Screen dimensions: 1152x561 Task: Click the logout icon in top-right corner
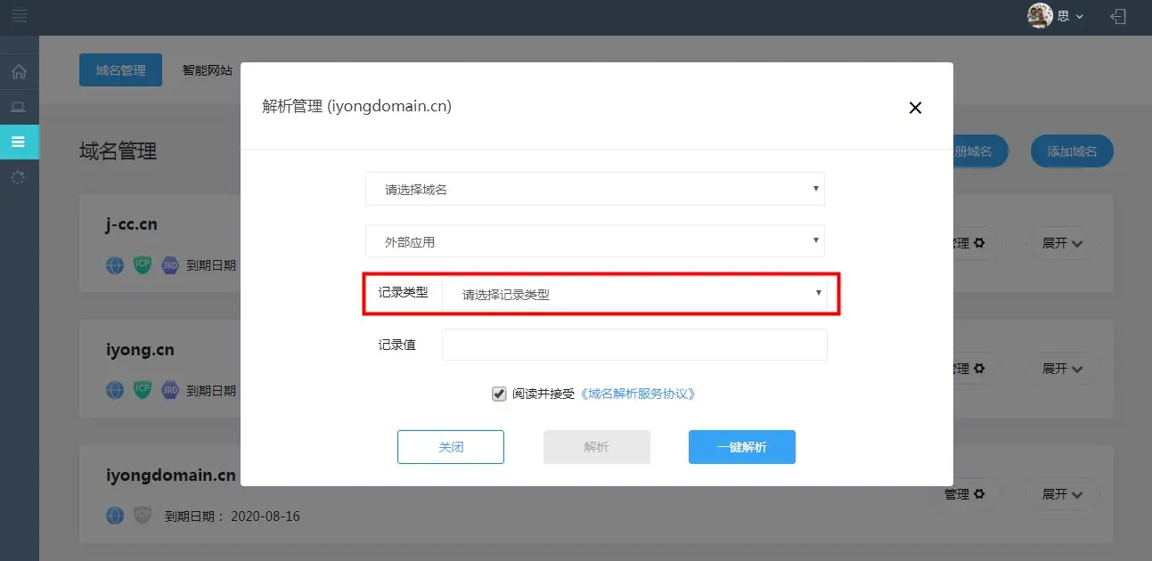pyautogui.click(x=1117, y=16)
